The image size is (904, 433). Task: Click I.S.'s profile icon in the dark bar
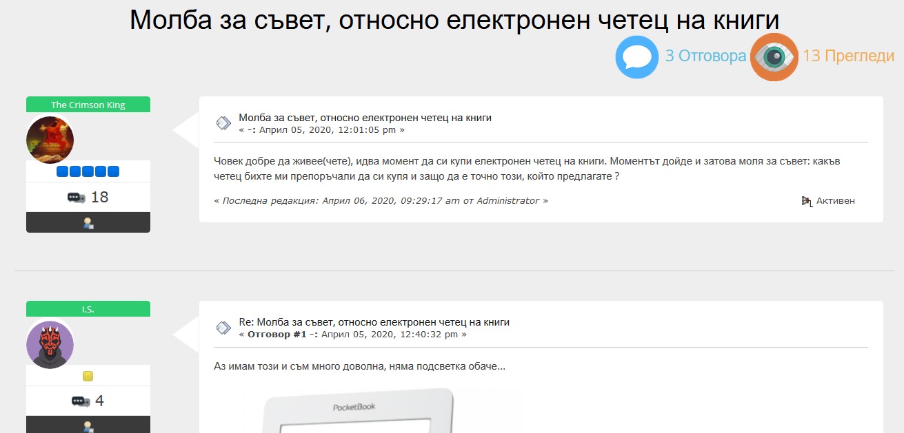tap(88, 426)
